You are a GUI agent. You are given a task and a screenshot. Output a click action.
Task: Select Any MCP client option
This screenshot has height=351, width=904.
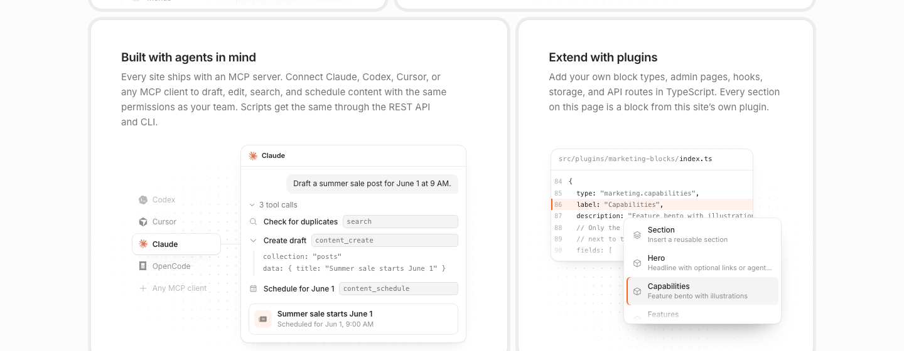(x=173, y=288)
